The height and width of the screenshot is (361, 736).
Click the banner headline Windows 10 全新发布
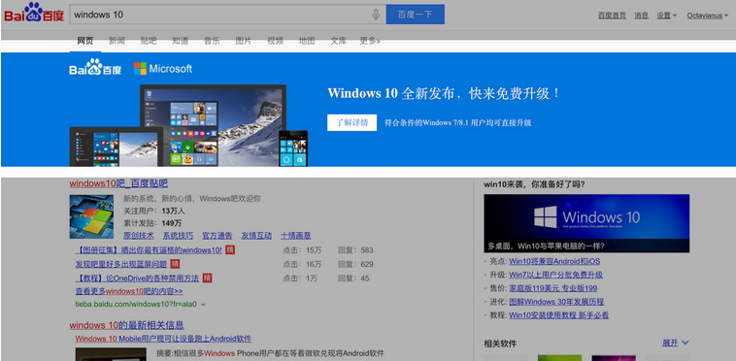pos(444,93)
